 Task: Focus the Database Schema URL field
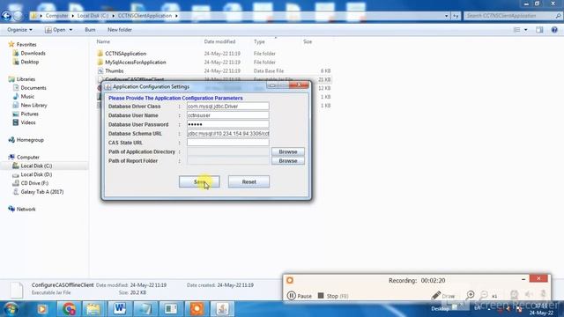(x=227, y=133)
